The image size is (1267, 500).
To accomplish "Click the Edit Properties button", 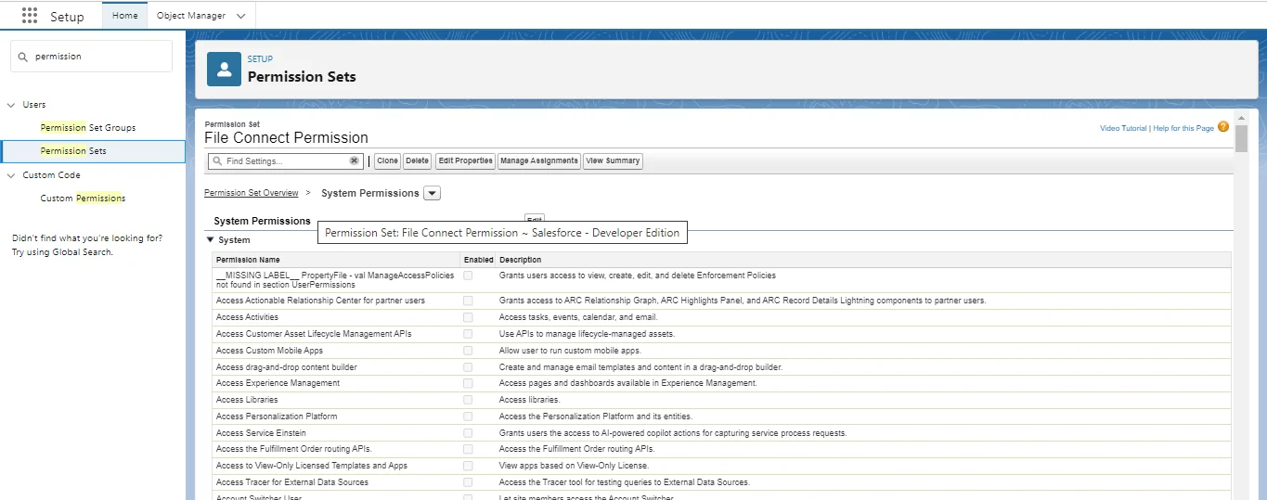I will (465, 161).
